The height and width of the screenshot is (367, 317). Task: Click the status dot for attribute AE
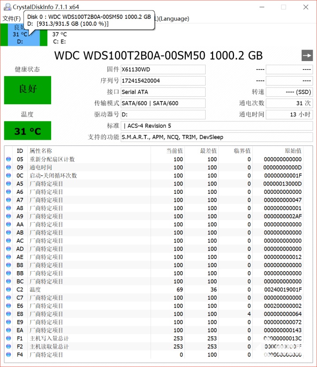9,257
